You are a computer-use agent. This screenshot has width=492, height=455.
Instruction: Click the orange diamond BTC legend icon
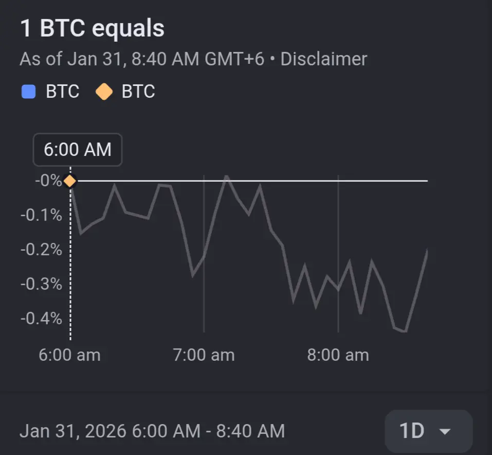pyautogui.click(x=104, y=92)
